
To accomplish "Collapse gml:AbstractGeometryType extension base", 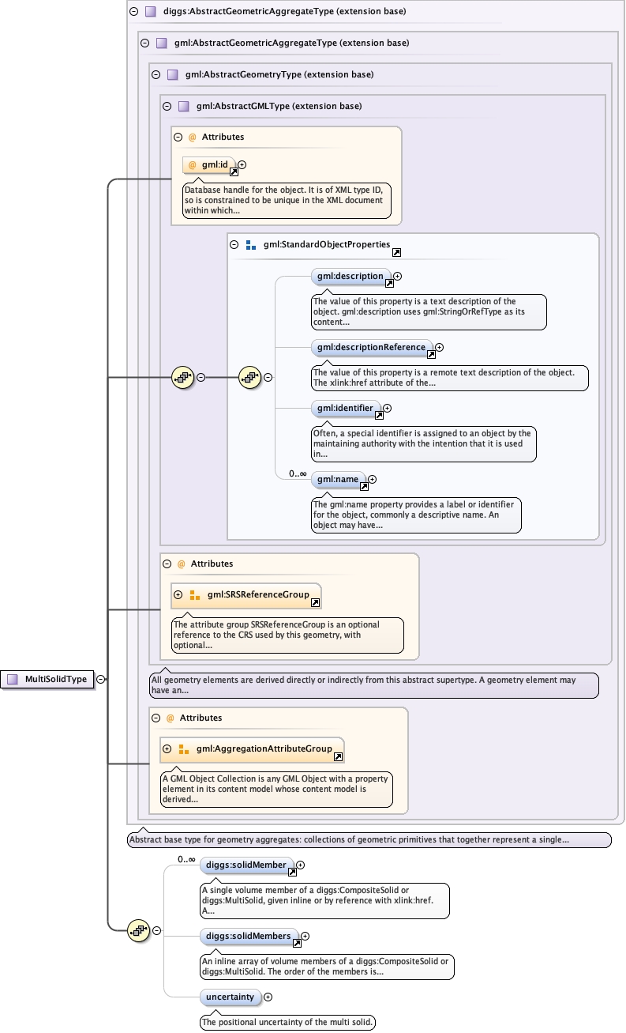I will click(x=156, y=75).
